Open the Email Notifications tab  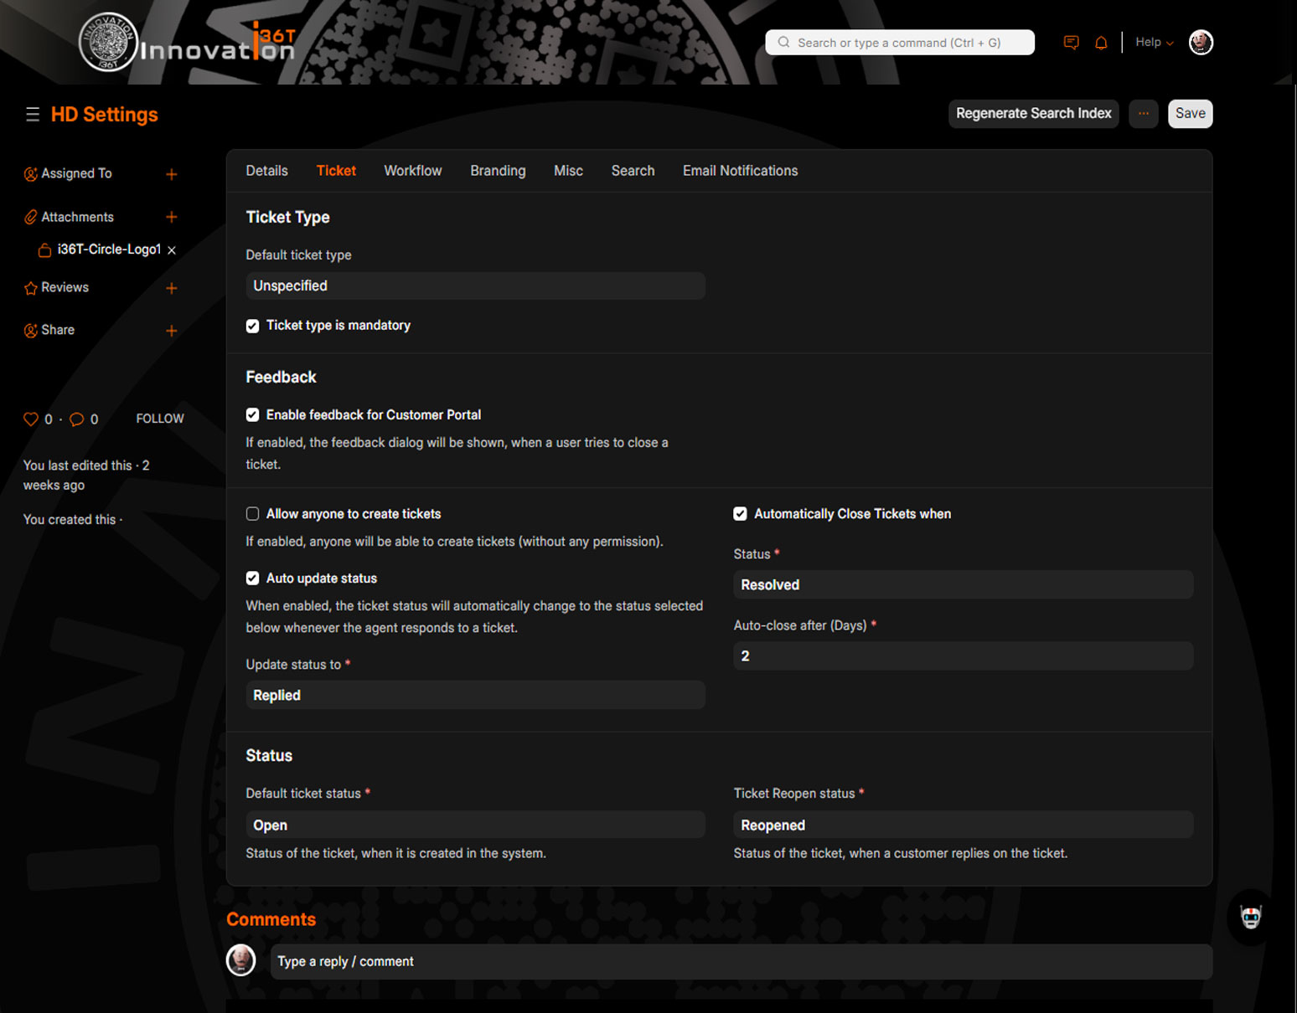tap(740, 171)
